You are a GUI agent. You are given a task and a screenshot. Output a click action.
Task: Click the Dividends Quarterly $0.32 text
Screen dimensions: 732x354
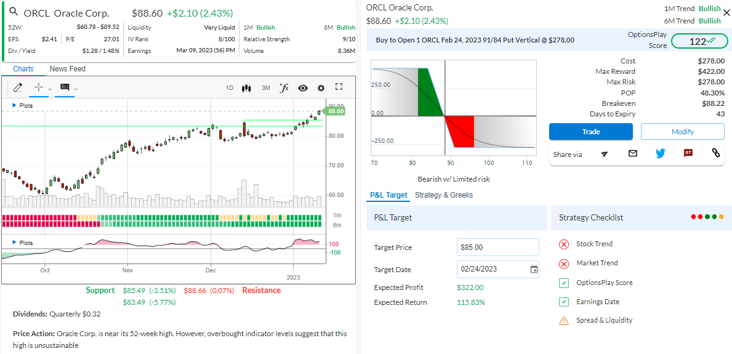point(57,315)
